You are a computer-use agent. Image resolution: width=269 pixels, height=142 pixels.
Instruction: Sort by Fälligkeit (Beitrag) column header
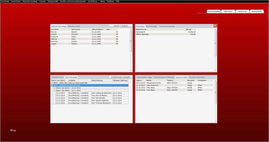pos(120,80)
